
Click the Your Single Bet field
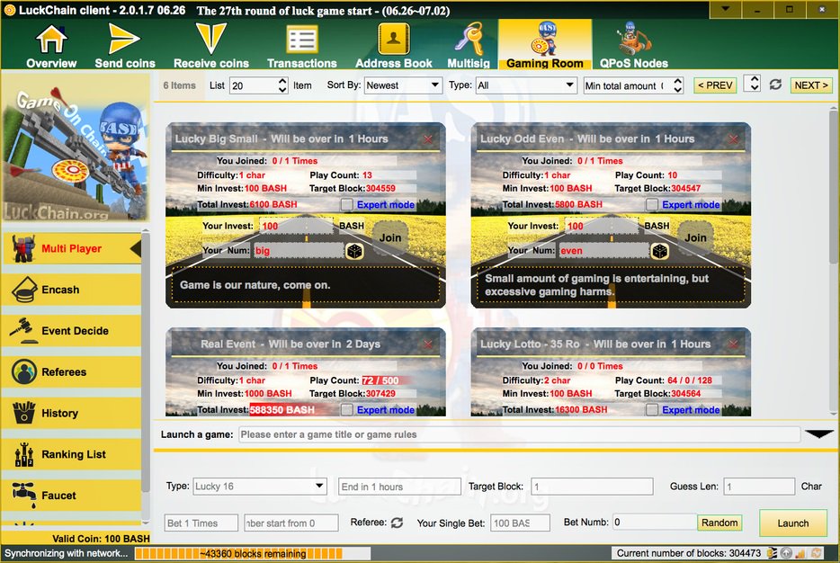pyautogui.click(x=520, y=523)
